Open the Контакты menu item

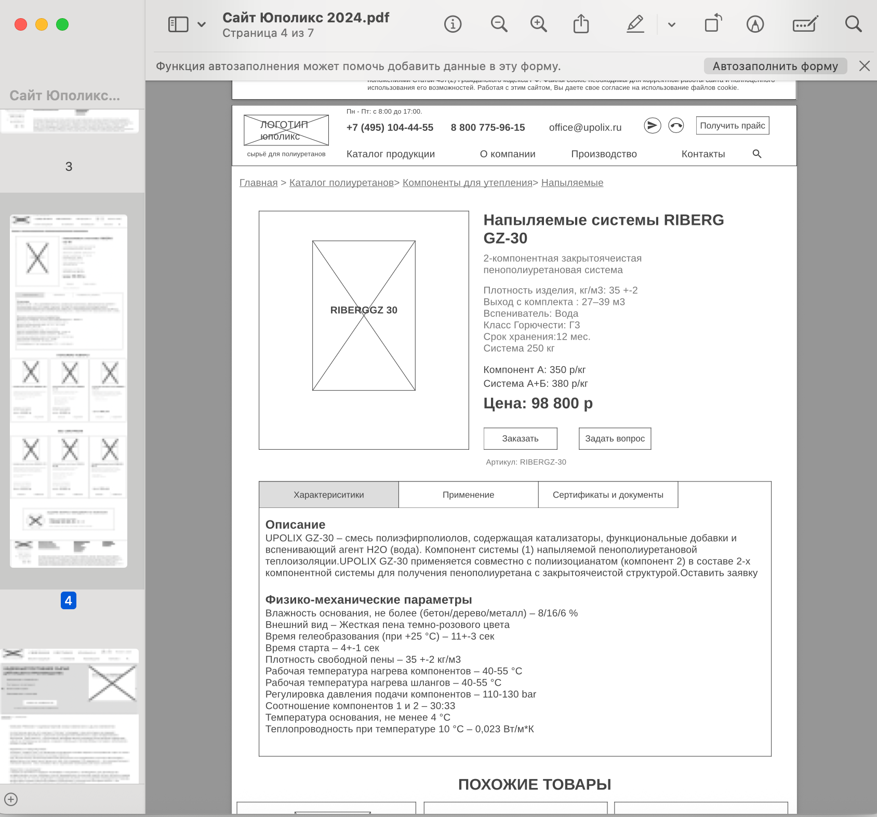pyautogui.click(x=703, y=154)
